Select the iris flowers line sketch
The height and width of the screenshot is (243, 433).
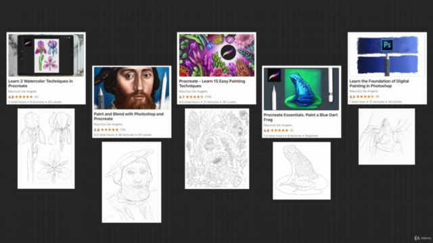(46, 148)
